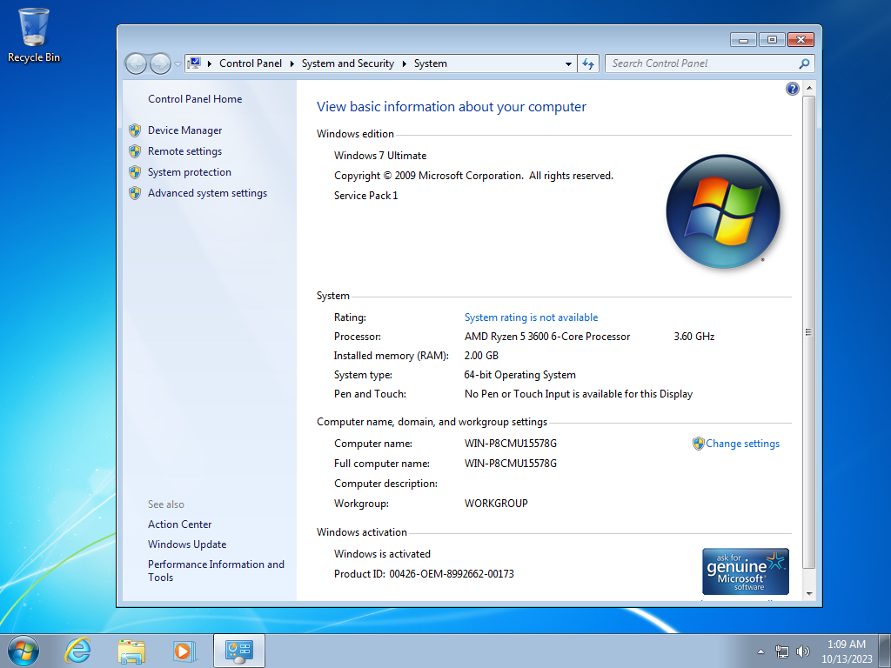
Task: Open the Recycle Bin desktop icon
Action: pyautogui.click(x=34, y=35)
